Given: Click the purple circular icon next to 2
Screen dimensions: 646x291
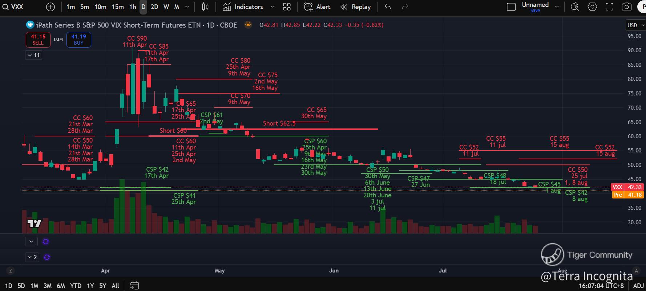Looking at the screenshot, I should coord(47,257).
